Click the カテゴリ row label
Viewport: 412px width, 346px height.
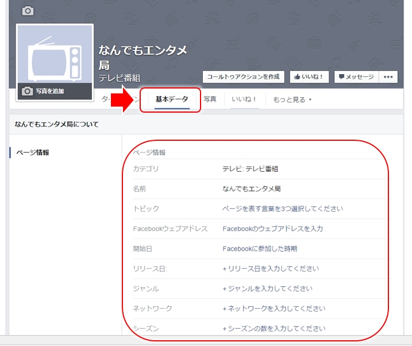(x=146, y=168)
